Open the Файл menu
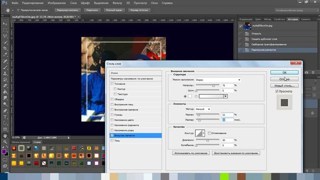 (x=15, y=3)
